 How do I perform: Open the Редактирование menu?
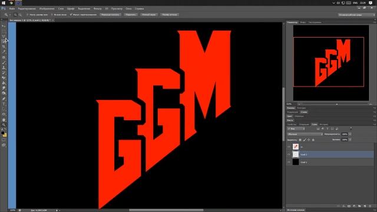pos(27,9)
